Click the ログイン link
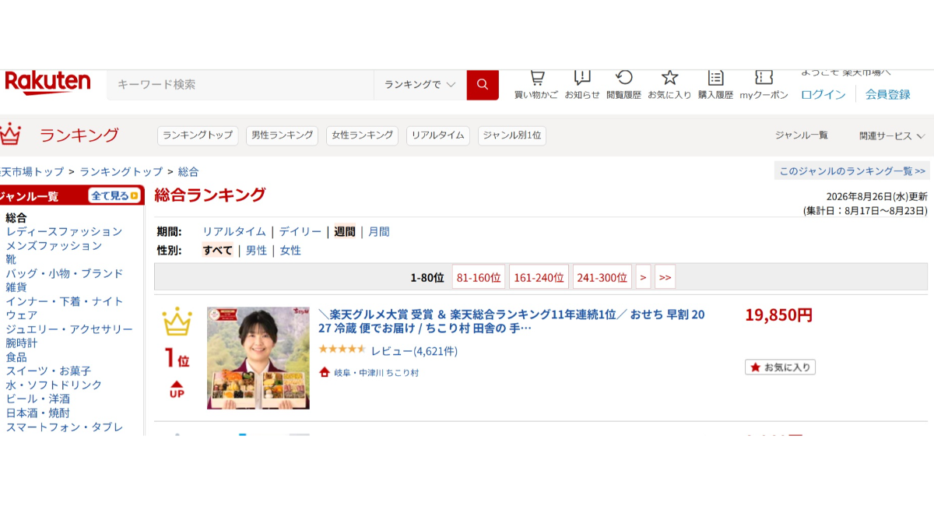934x506 pixels. click(823, 94)
